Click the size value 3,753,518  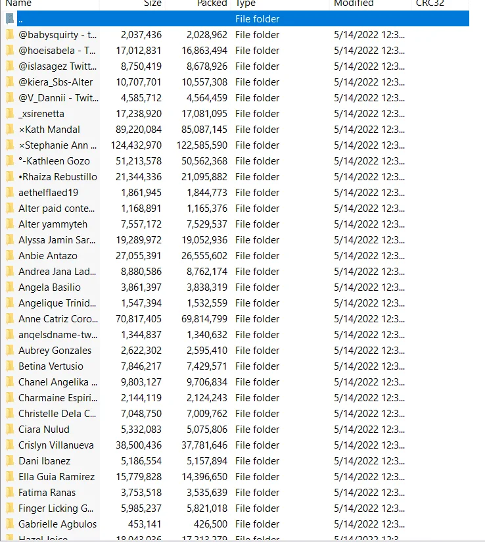tap(141, 493)
